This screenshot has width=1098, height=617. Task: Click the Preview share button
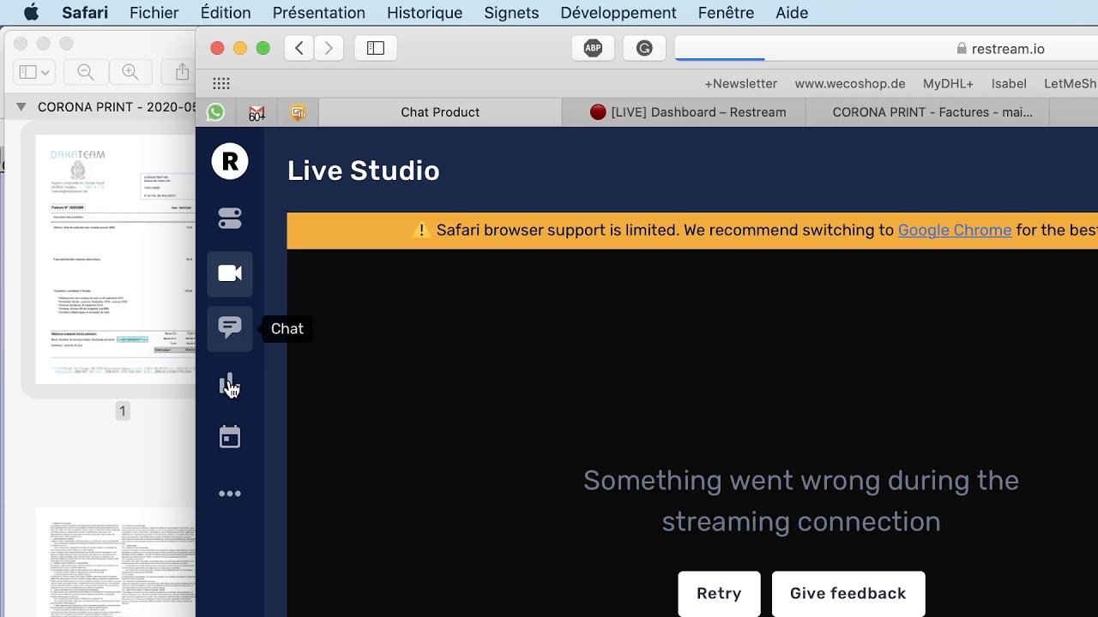(182, 72)
